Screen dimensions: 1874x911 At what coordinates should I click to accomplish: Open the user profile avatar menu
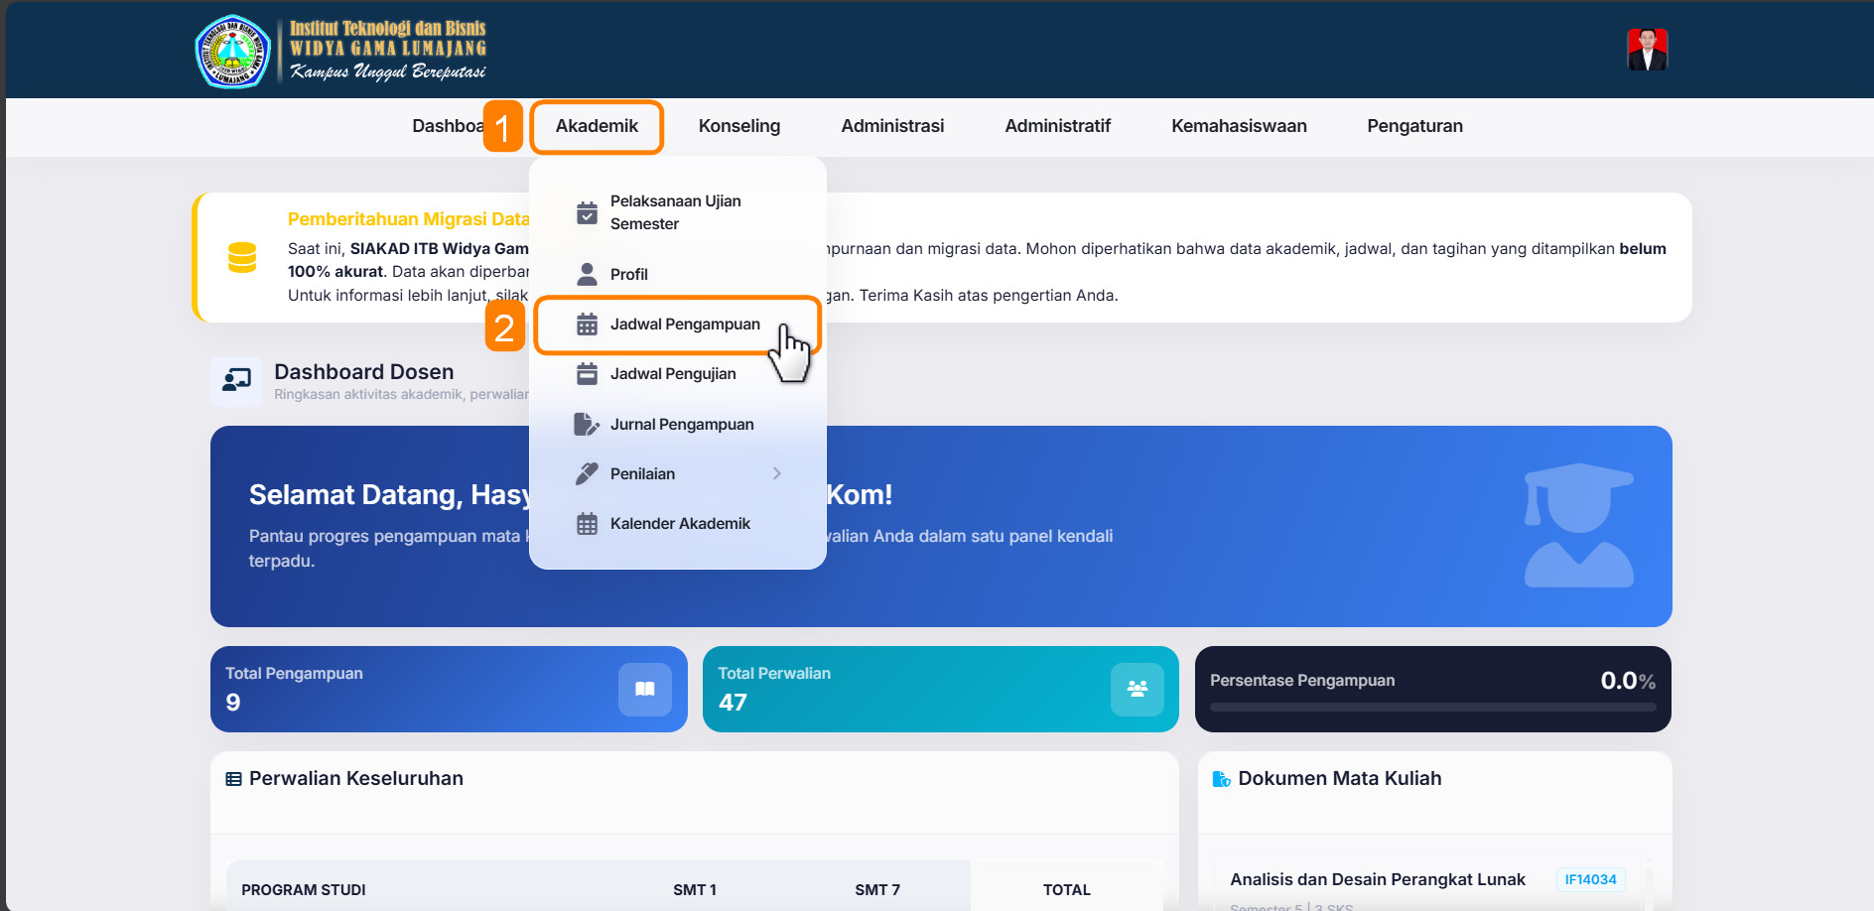tap(1647, 50)
